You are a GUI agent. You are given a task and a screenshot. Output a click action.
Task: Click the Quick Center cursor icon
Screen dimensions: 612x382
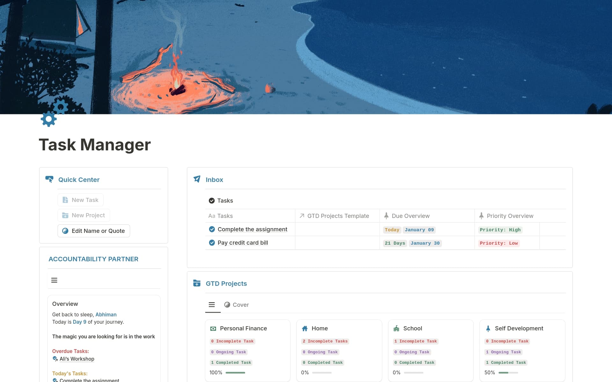pos(50,179)
